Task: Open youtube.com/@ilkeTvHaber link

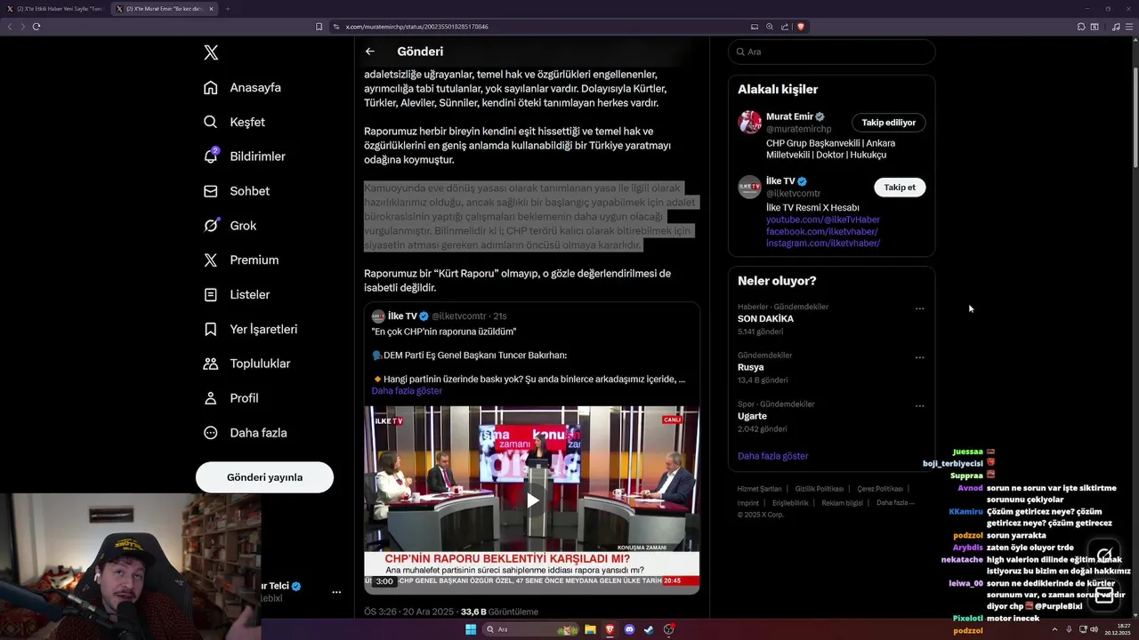Action: tap(823, 220)
